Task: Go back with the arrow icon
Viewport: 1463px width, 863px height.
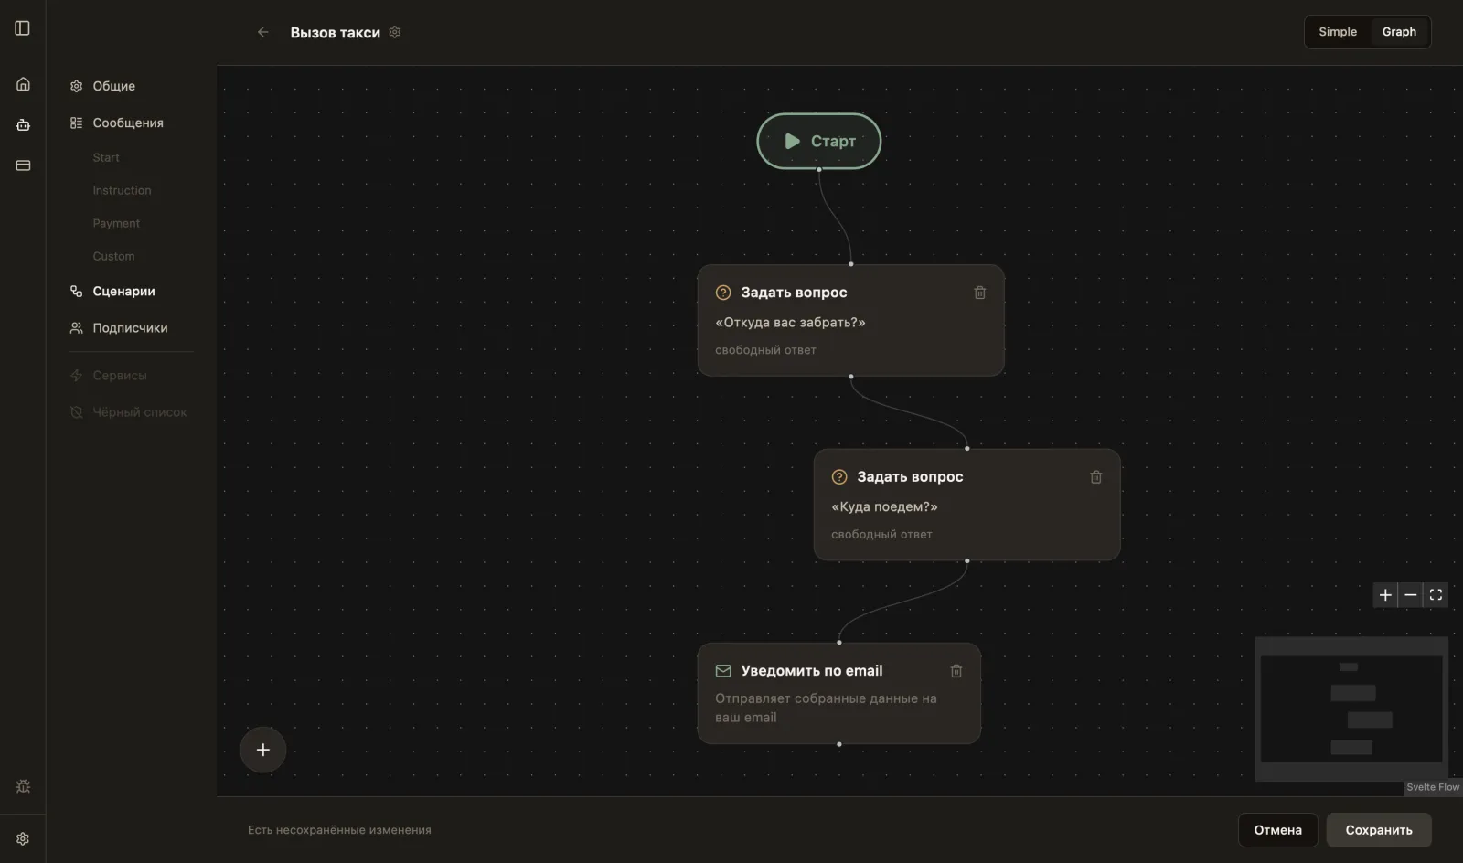Action: tap(263, 32)
